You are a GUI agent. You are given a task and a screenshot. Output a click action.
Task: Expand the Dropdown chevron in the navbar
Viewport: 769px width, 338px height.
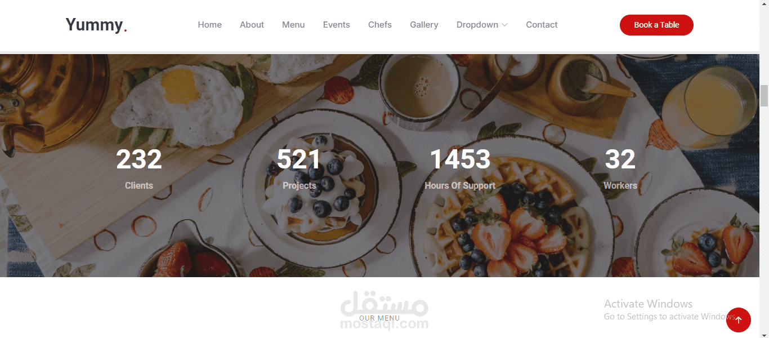point(504,25)
